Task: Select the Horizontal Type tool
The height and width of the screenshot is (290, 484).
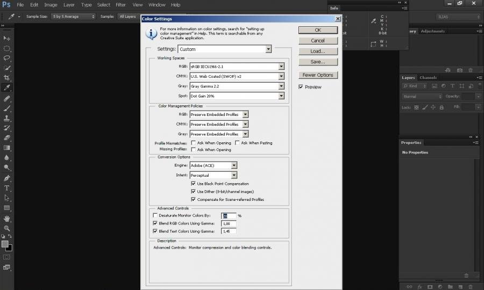Action: click(x=7, y=188)
